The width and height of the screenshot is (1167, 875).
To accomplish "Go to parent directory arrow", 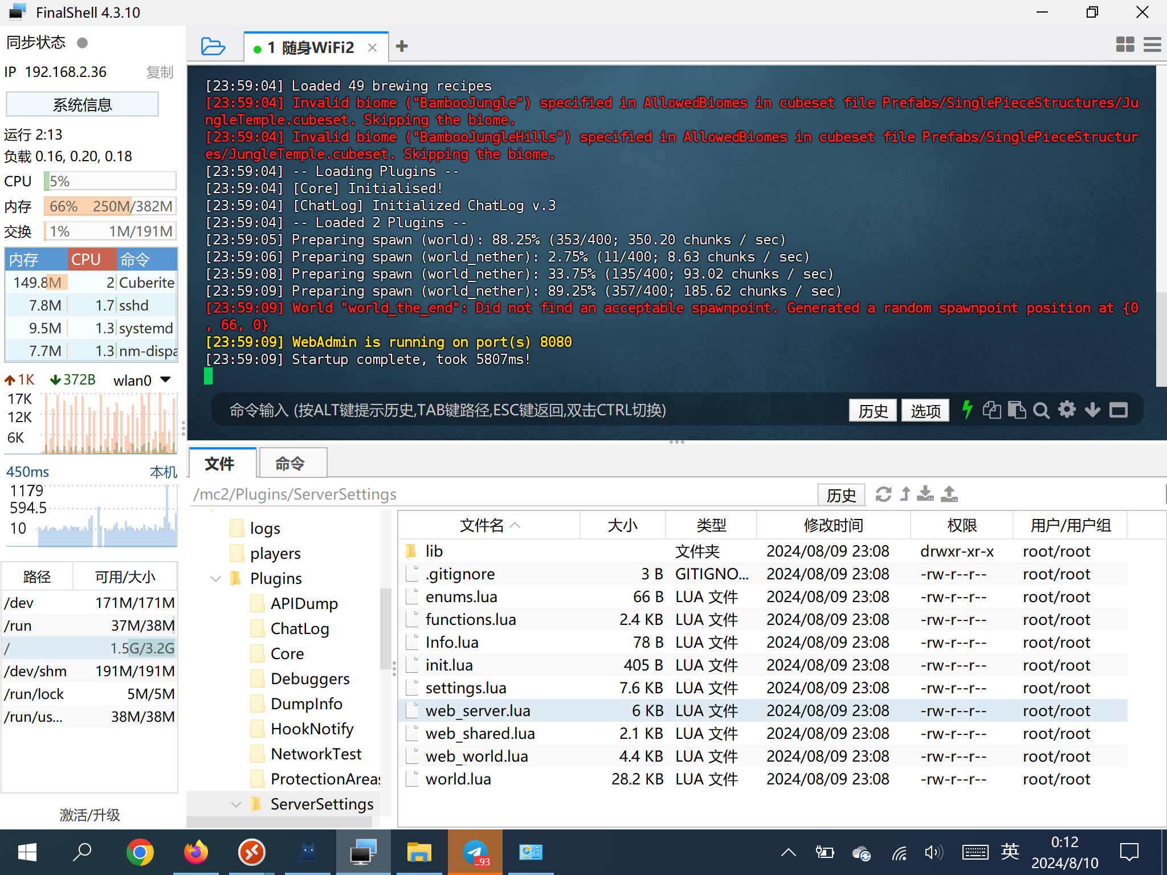I will [905, 494].
